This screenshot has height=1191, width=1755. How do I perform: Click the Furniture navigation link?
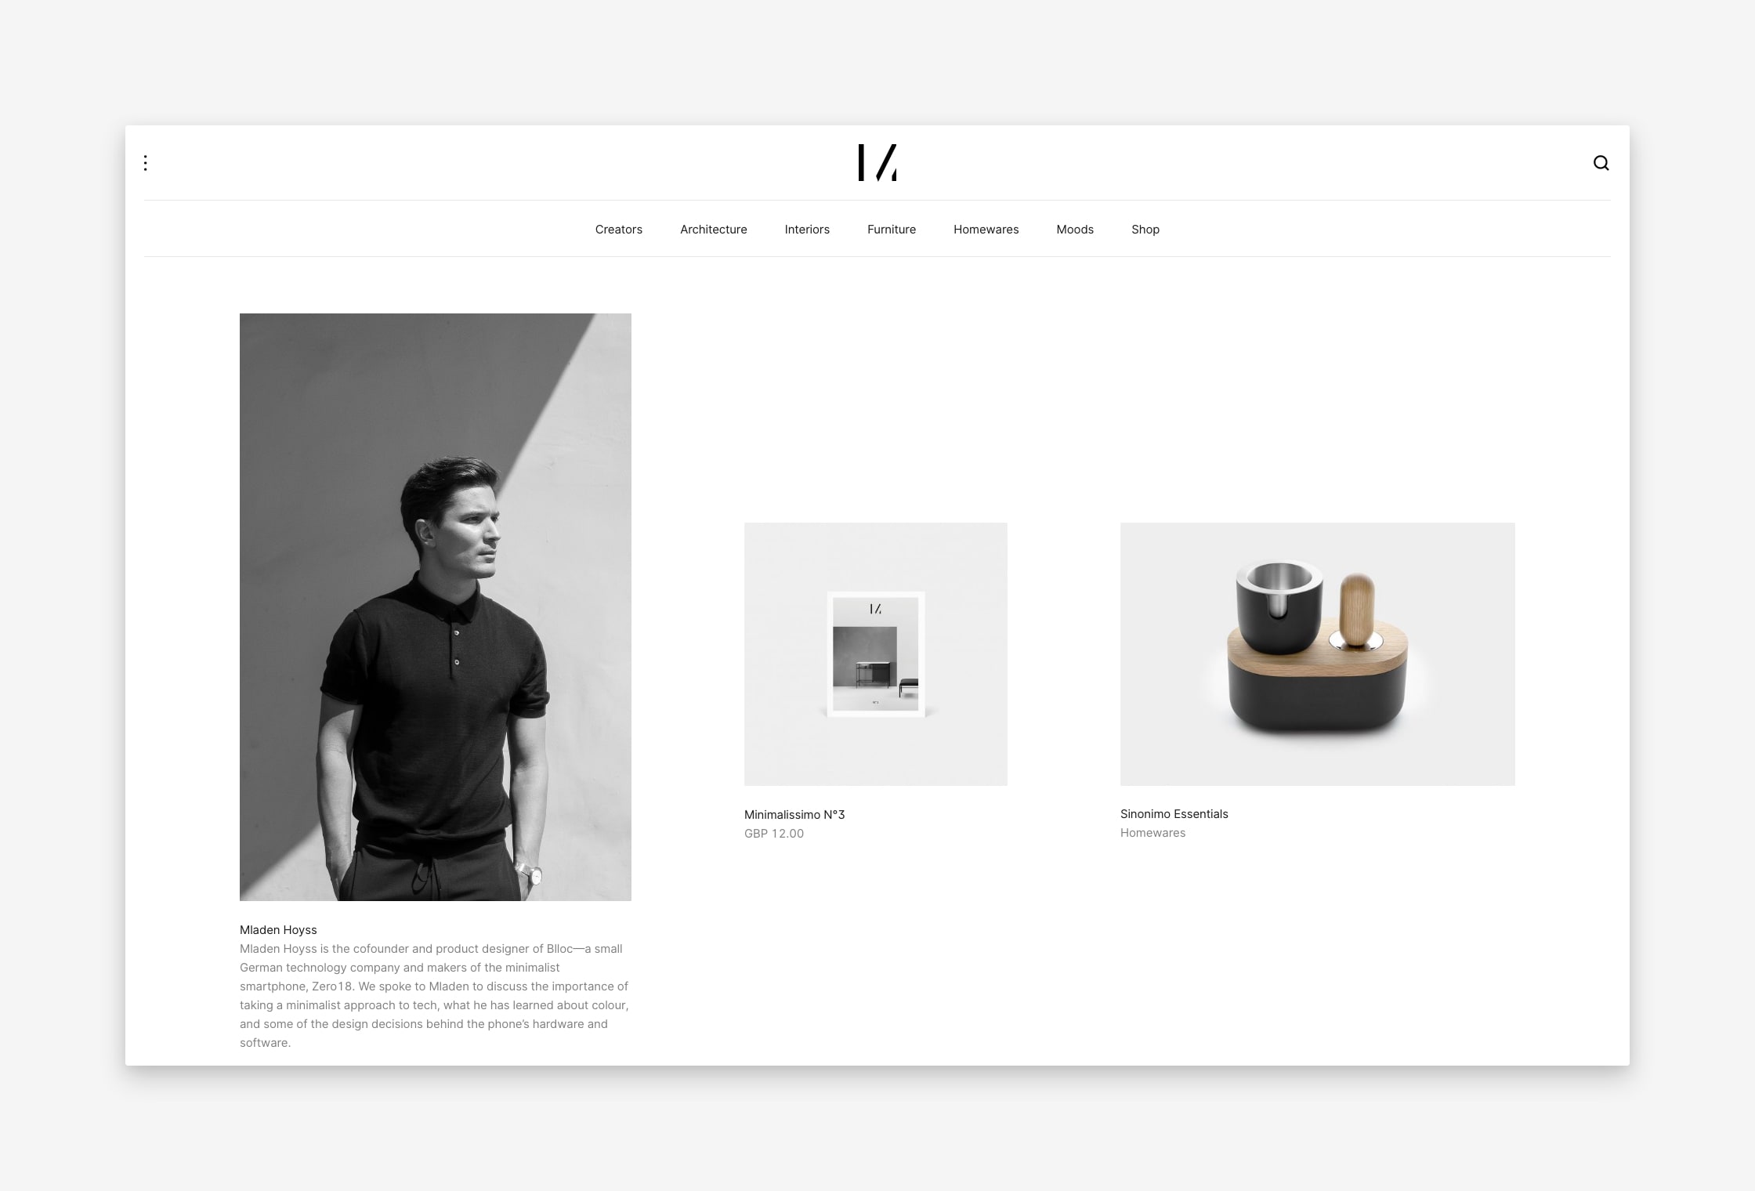(892, 229)
